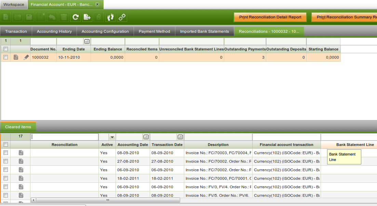Click the Description filter input field
This screenshot has height=206, width=377.
click(x=218, y=137)
